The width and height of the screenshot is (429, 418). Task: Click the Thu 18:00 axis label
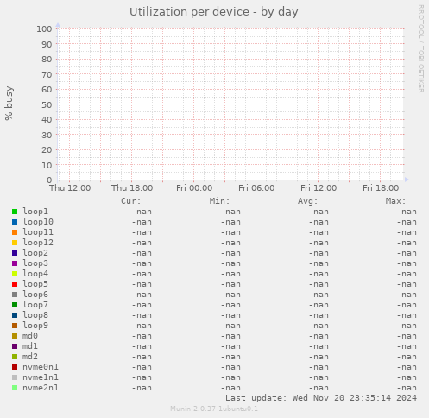(132, 188)
